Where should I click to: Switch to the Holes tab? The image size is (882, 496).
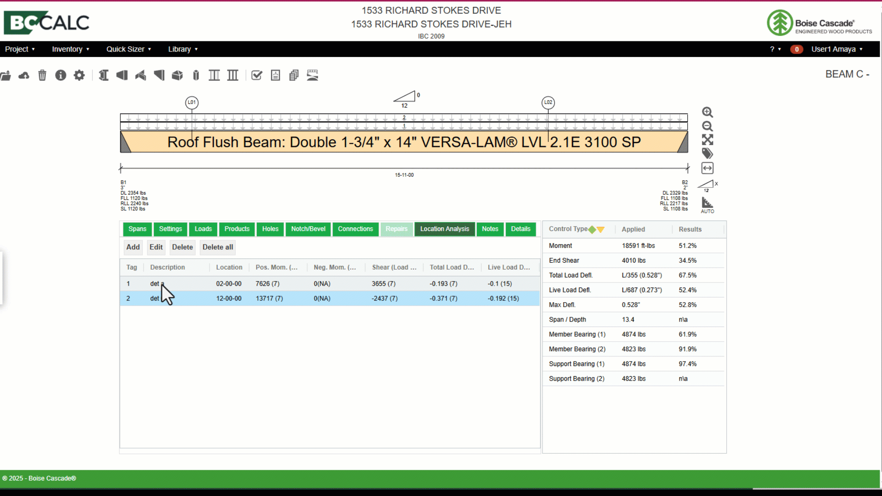tap(270, 229)
